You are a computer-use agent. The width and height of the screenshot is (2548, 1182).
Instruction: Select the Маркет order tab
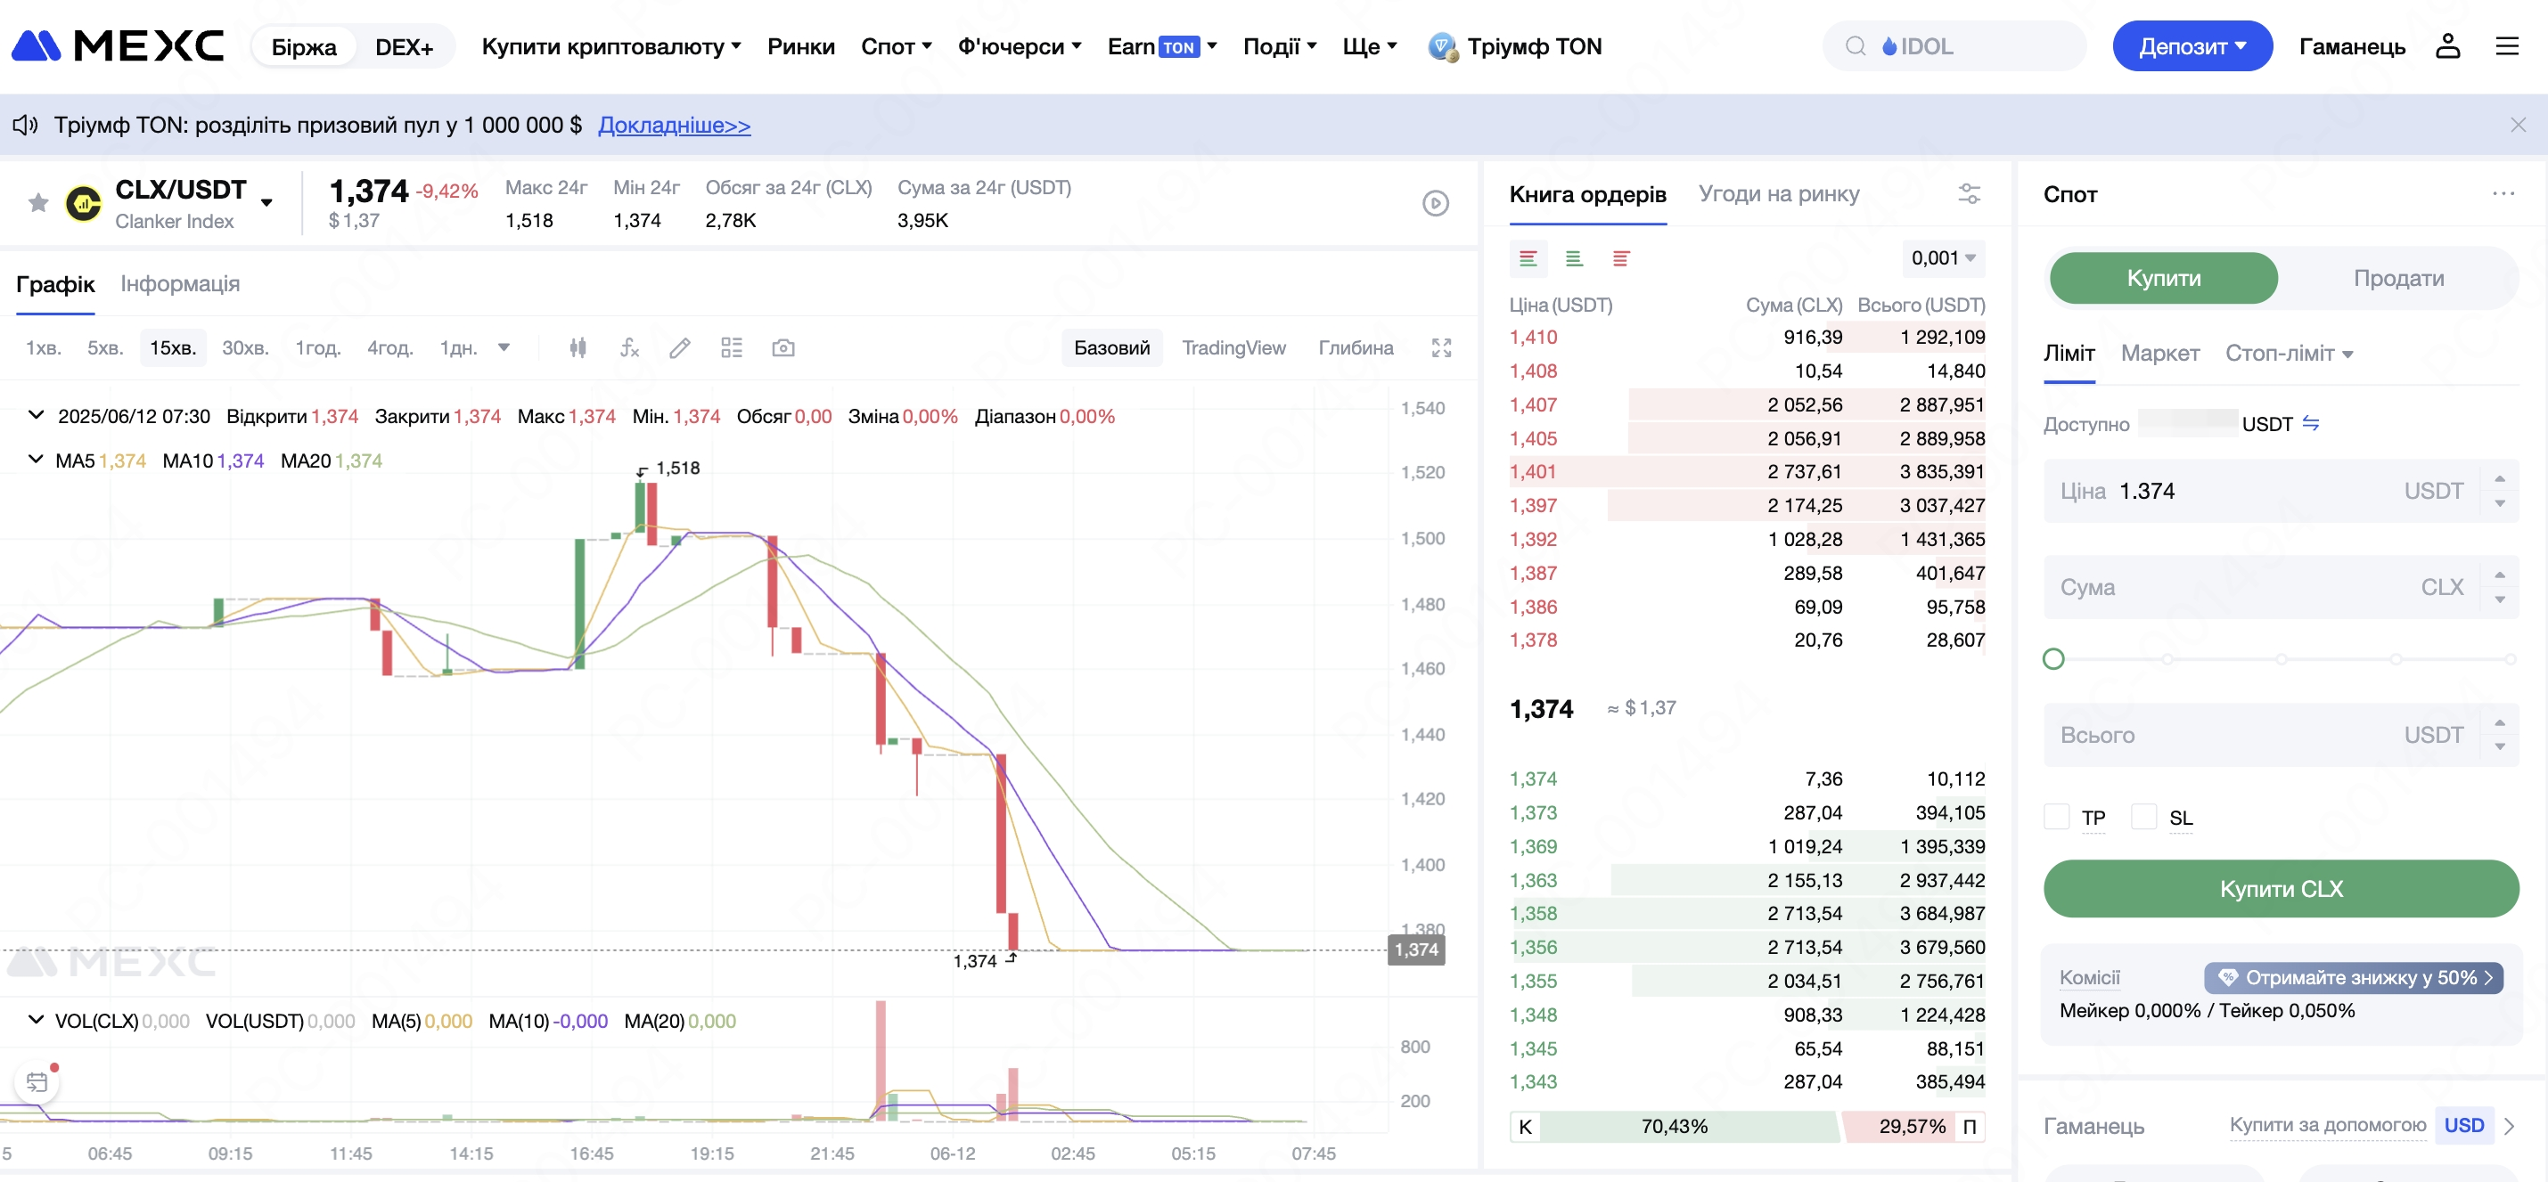click(x=2159, y=354)
